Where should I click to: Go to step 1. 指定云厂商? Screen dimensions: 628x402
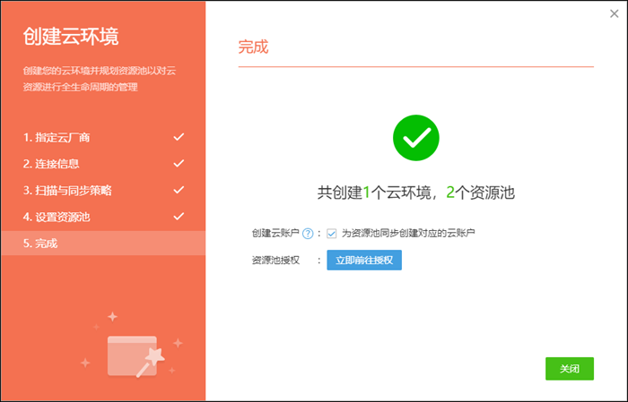click(57, 138)
